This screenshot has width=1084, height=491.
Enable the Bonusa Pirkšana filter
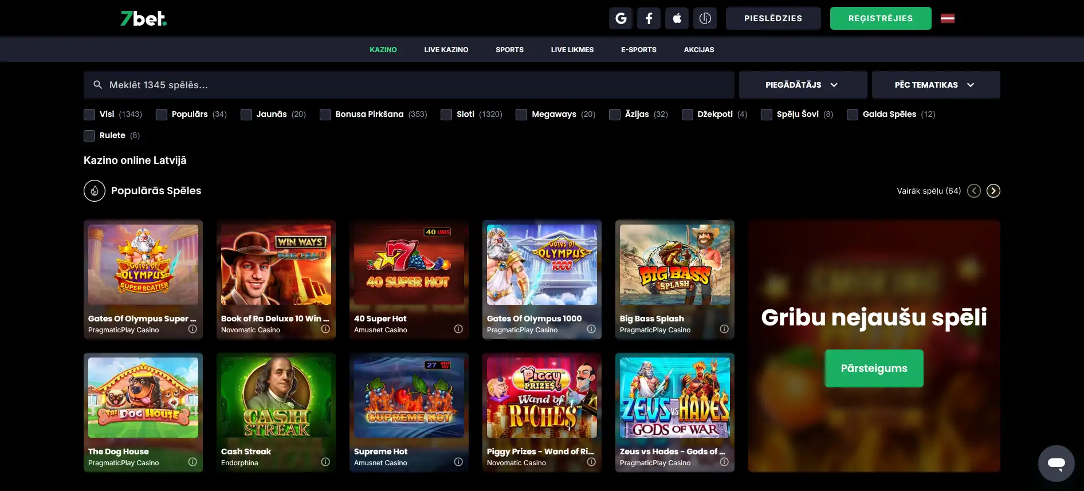pos(325,115)
